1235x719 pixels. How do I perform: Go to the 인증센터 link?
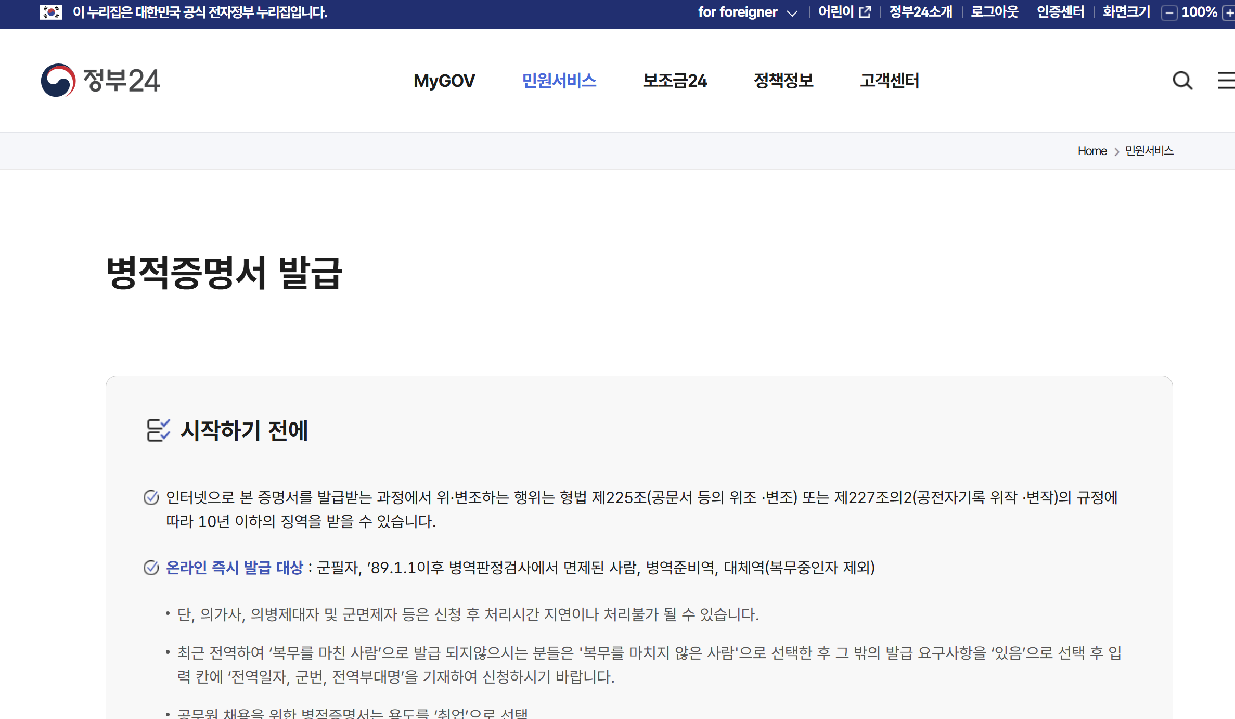click(1061, 12)
